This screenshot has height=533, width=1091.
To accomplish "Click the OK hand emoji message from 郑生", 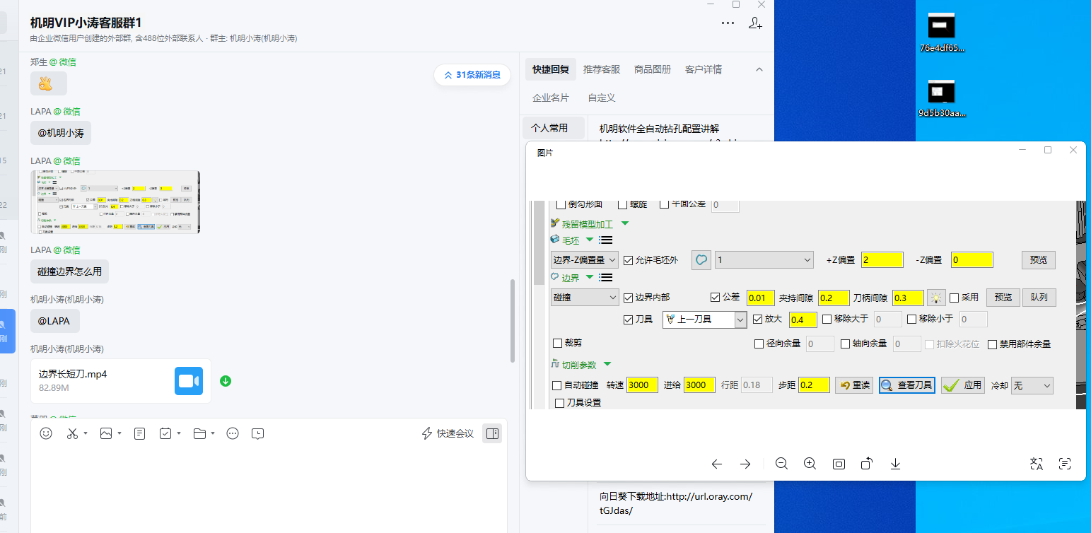I will [x=49, y=83].
